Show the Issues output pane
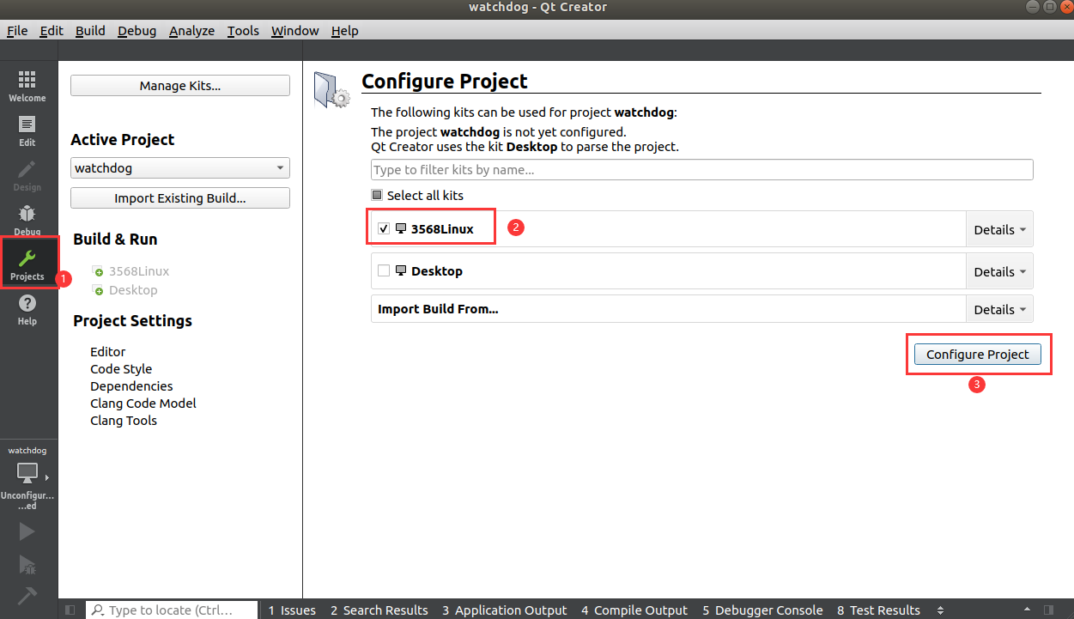Screen dimensions: 1074x619 click(x=292, y=610)
